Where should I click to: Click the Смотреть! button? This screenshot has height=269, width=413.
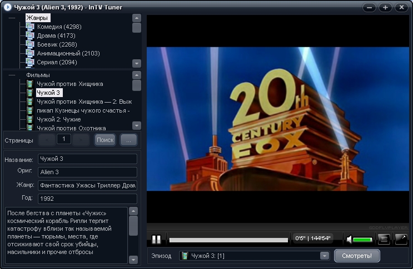pos(357,256)
